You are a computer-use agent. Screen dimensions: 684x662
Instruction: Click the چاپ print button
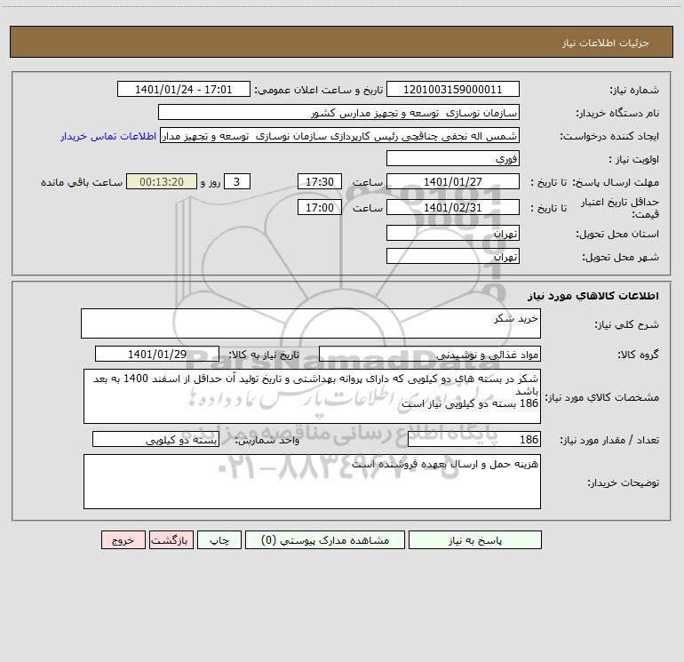pos(219,539)
